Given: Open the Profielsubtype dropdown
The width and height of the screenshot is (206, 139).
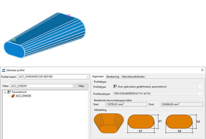Looking at the screenshot, I should (201, 93).
